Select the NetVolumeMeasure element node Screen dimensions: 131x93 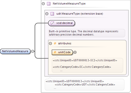[15, 51]
